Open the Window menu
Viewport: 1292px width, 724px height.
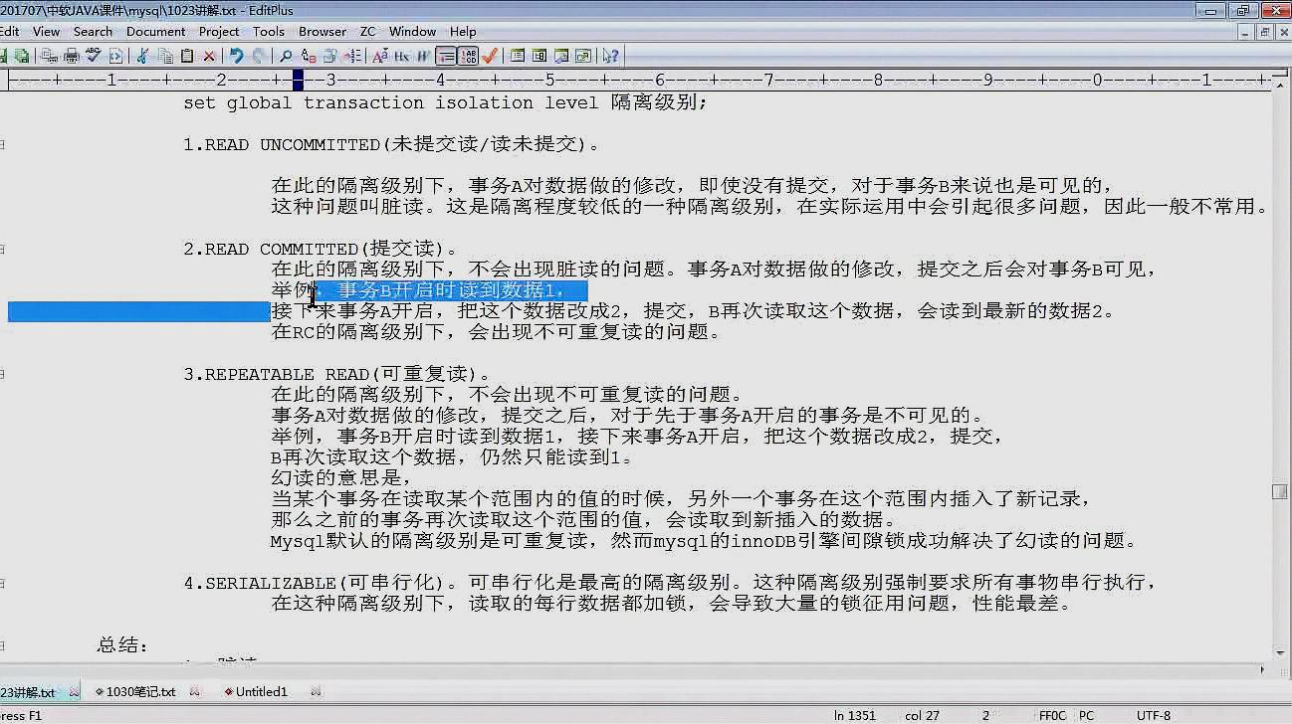(412, 31)
